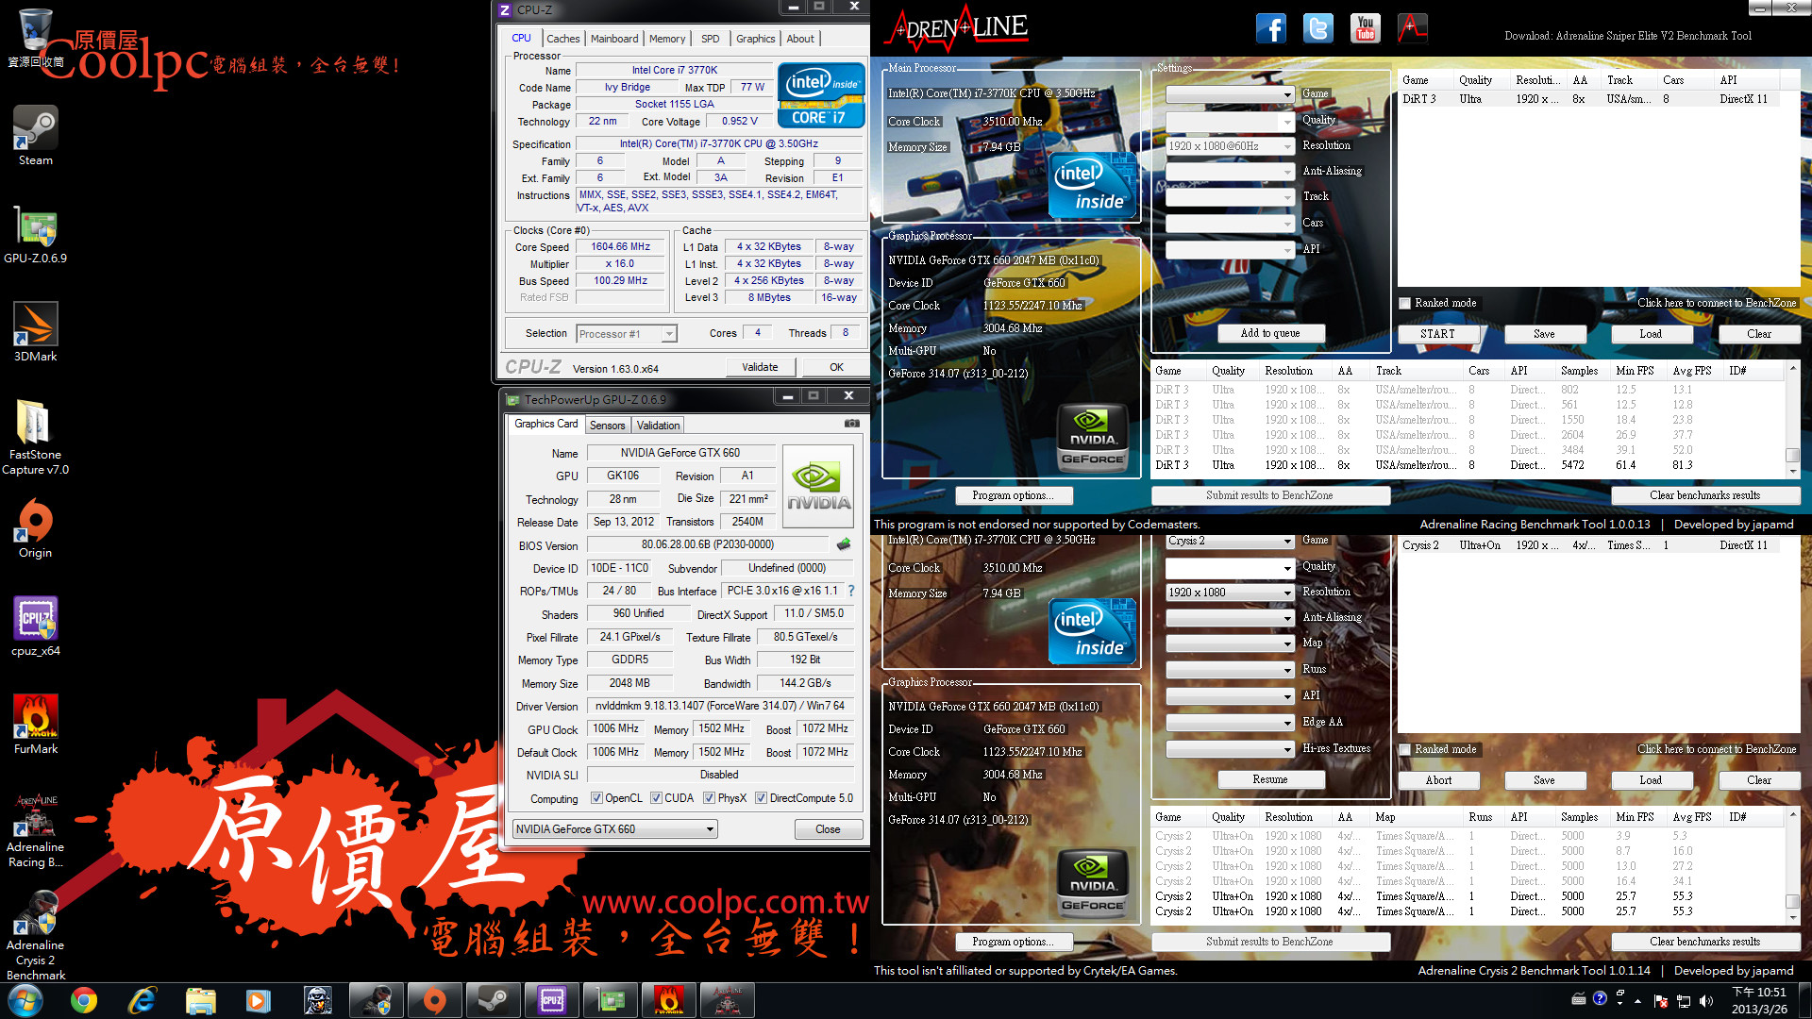1812x1019 pixels.
Task: Launch Origin from the desktop
Action: click(x=36, y=527)
